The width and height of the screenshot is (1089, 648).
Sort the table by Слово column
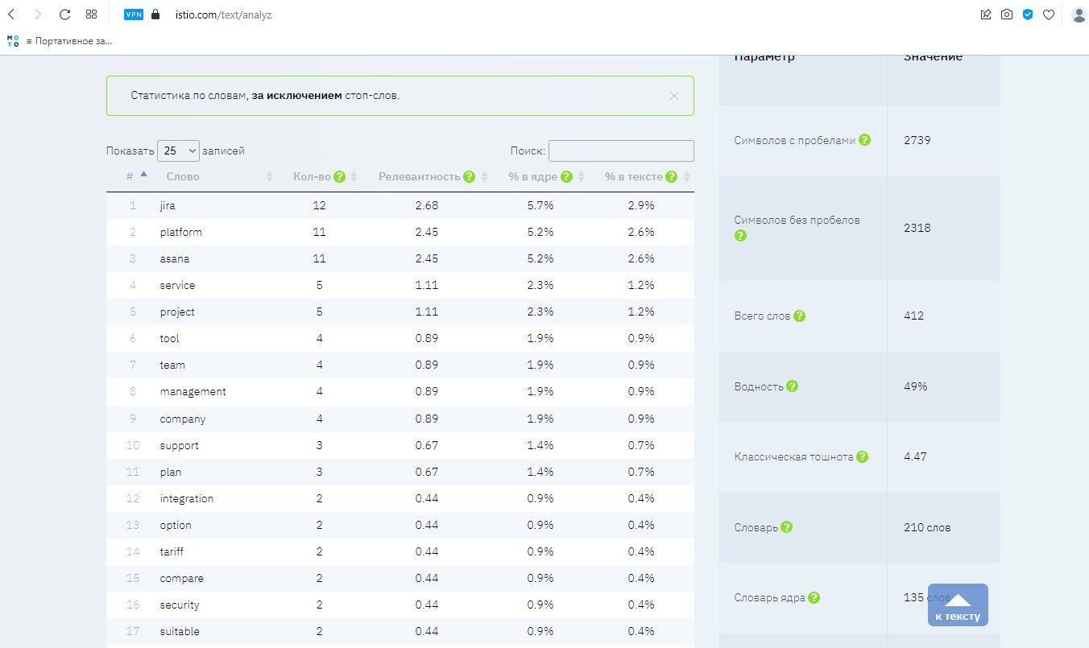pos(183,176)
